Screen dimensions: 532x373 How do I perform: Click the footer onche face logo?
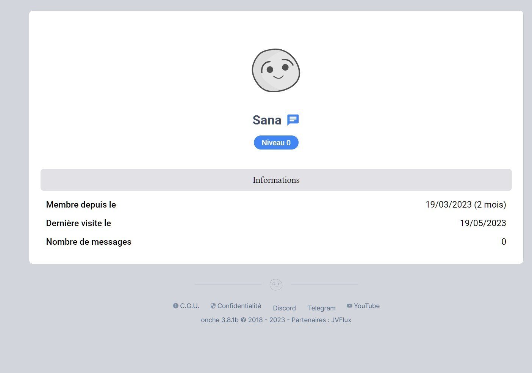pyautogui.click(x=276, y=285)
